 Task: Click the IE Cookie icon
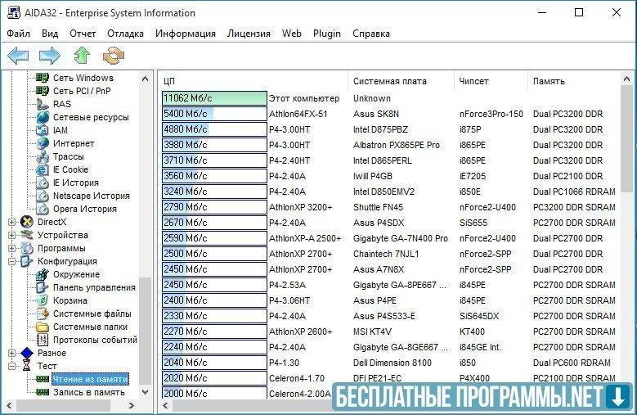[x=43, y=169]
